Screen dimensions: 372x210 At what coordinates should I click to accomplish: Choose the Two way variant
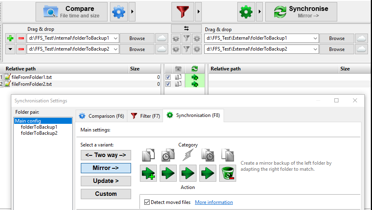106,155
